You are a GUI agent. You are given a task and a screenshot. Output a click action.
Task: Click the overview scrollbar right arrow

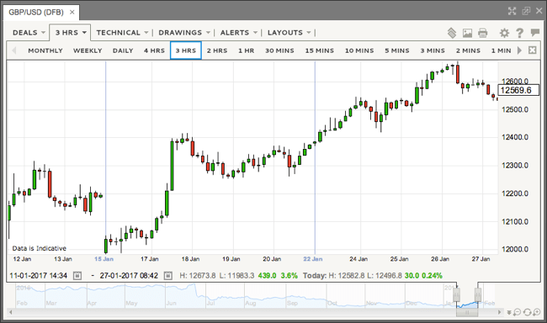click(x=500, y=312)
